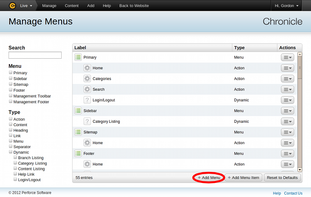Click the Sidebar menu list icon
The width and height of the screenshot is (311, 197).
(x=78, y=111)
